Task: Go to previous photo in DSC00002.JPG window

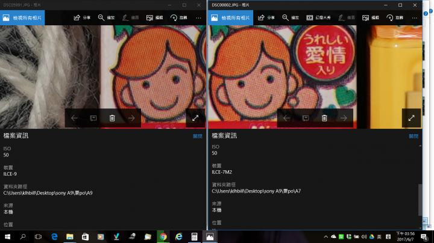Action: (286, 118)
